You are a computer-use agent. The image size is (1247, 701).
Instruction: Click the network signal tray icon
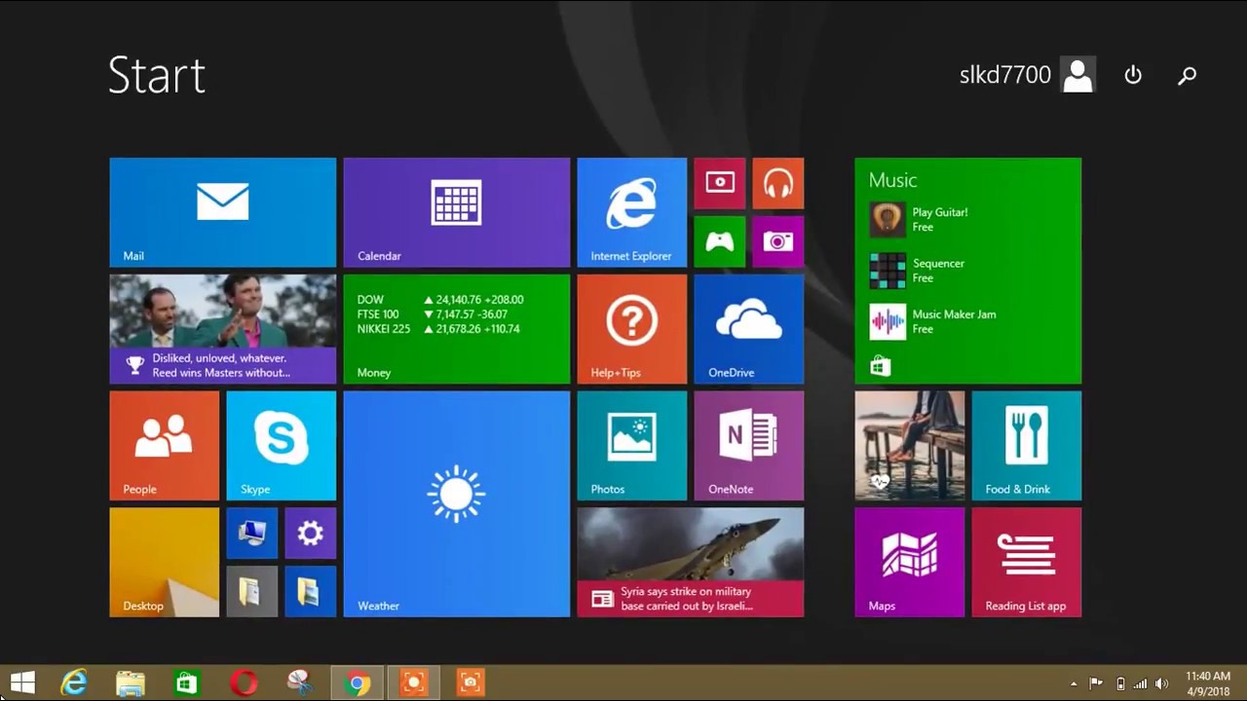(1140, 683)
